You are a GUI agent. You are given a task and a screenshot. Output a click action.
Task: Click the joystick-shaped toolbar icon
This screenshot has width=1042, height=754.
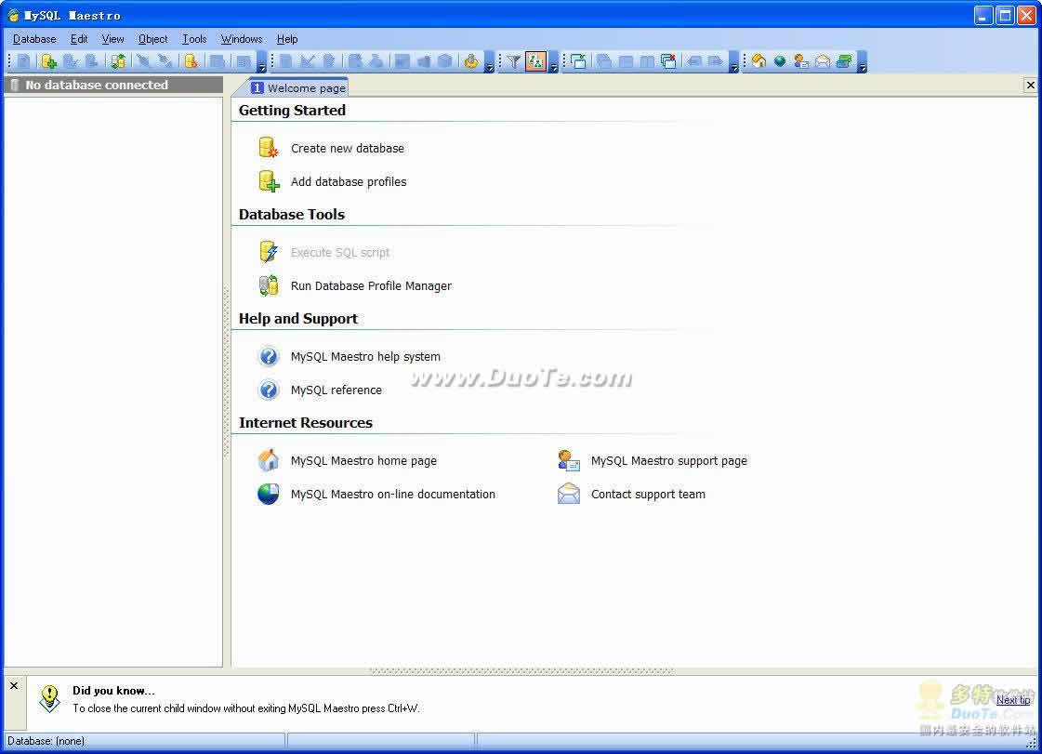[471, 62]
